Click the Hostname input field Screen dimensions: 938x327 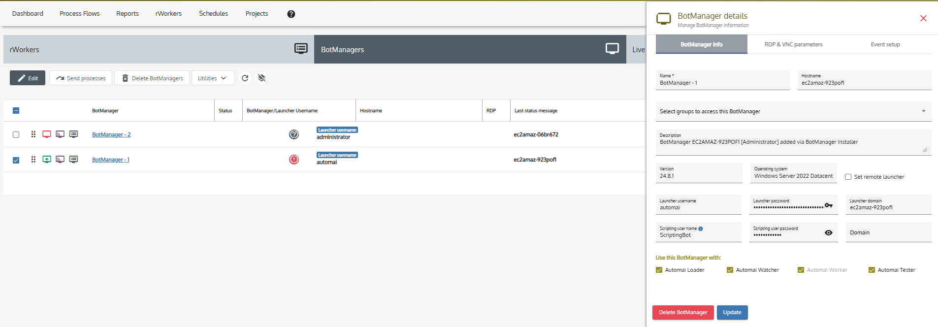pyautogui.click(x=864, y=80)
